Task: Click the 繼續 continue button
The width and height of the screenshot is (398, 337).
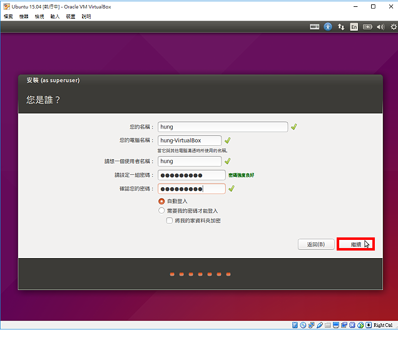Action: tap(355, 244)
